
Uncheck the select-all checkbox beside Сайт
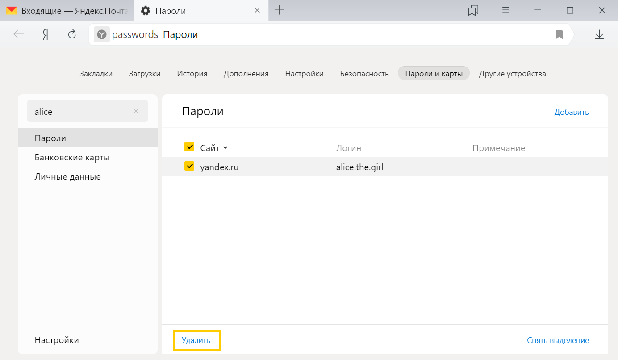click(x=189, y=147)
